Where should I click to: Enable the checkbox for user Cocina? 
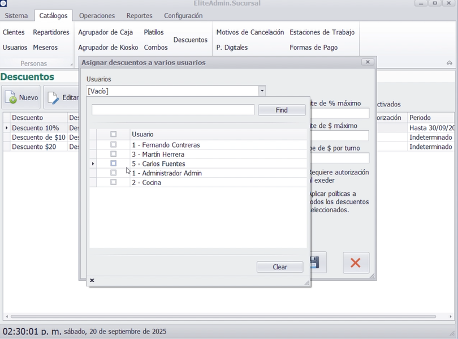pyautogui.click(x=114, y=182)
